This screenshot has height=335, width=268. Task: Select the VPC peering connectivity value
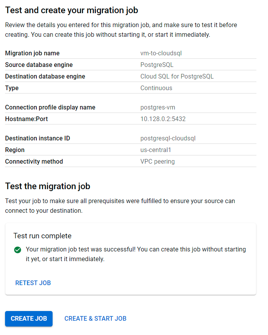point(157,161)
